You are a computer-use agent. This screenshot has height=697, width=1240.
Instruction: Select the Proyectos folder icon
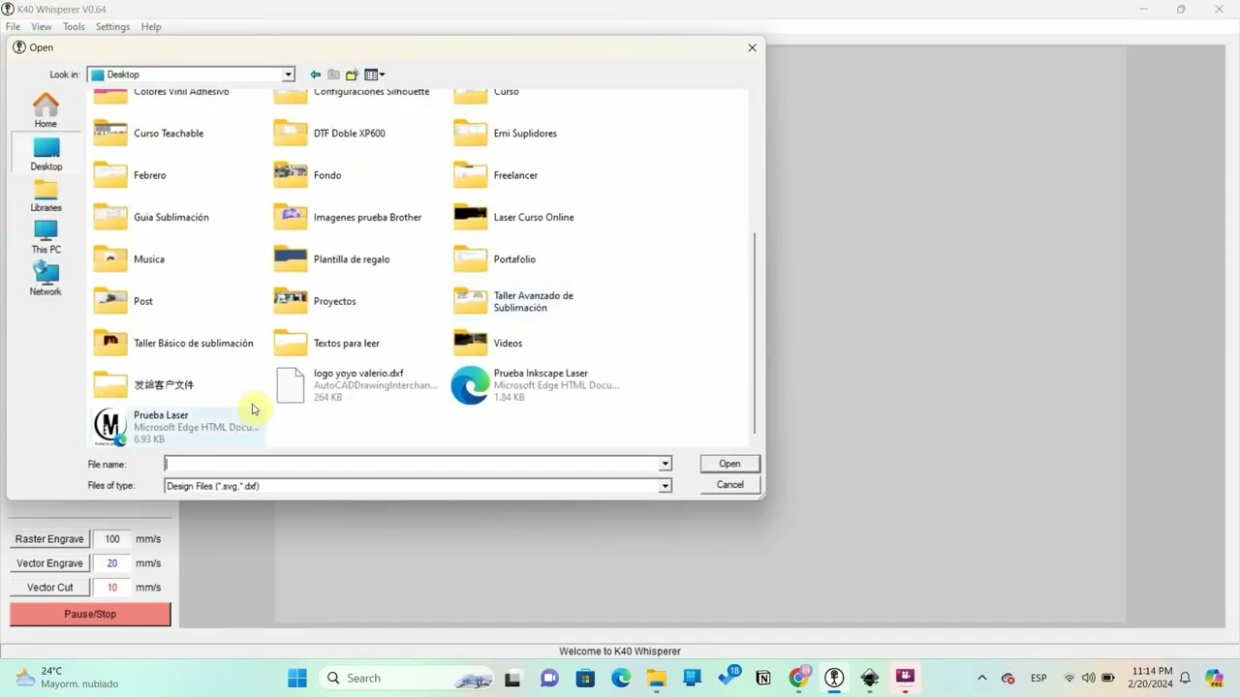click(x=291, y=301)
